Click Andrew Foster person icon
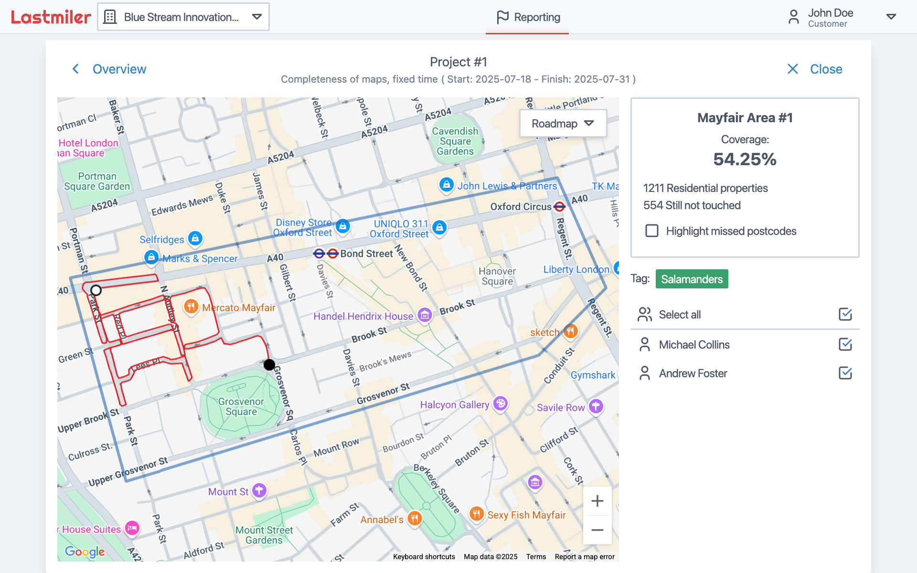 click(x=645, y=373)
